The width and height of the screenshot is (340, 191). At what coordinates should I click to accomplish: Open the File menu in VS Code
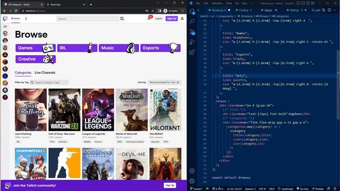198,3
